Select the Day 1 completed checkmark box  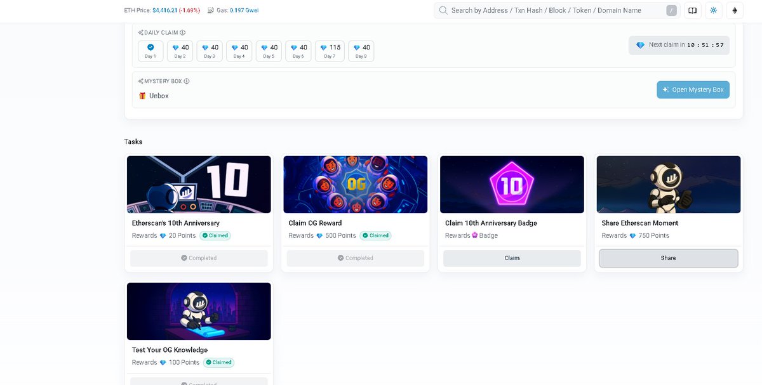click(150, 51)
